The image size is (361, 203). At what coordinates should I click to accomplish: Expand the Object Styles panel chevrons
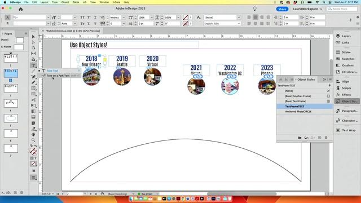click(324, 80)
